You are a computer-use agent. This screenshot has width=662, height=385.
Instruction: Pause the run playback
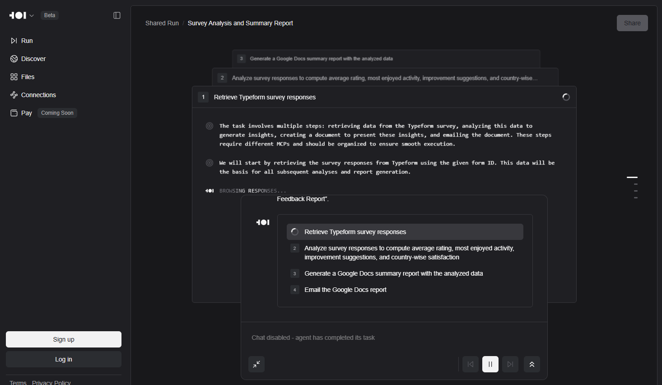tap(490, 364)
